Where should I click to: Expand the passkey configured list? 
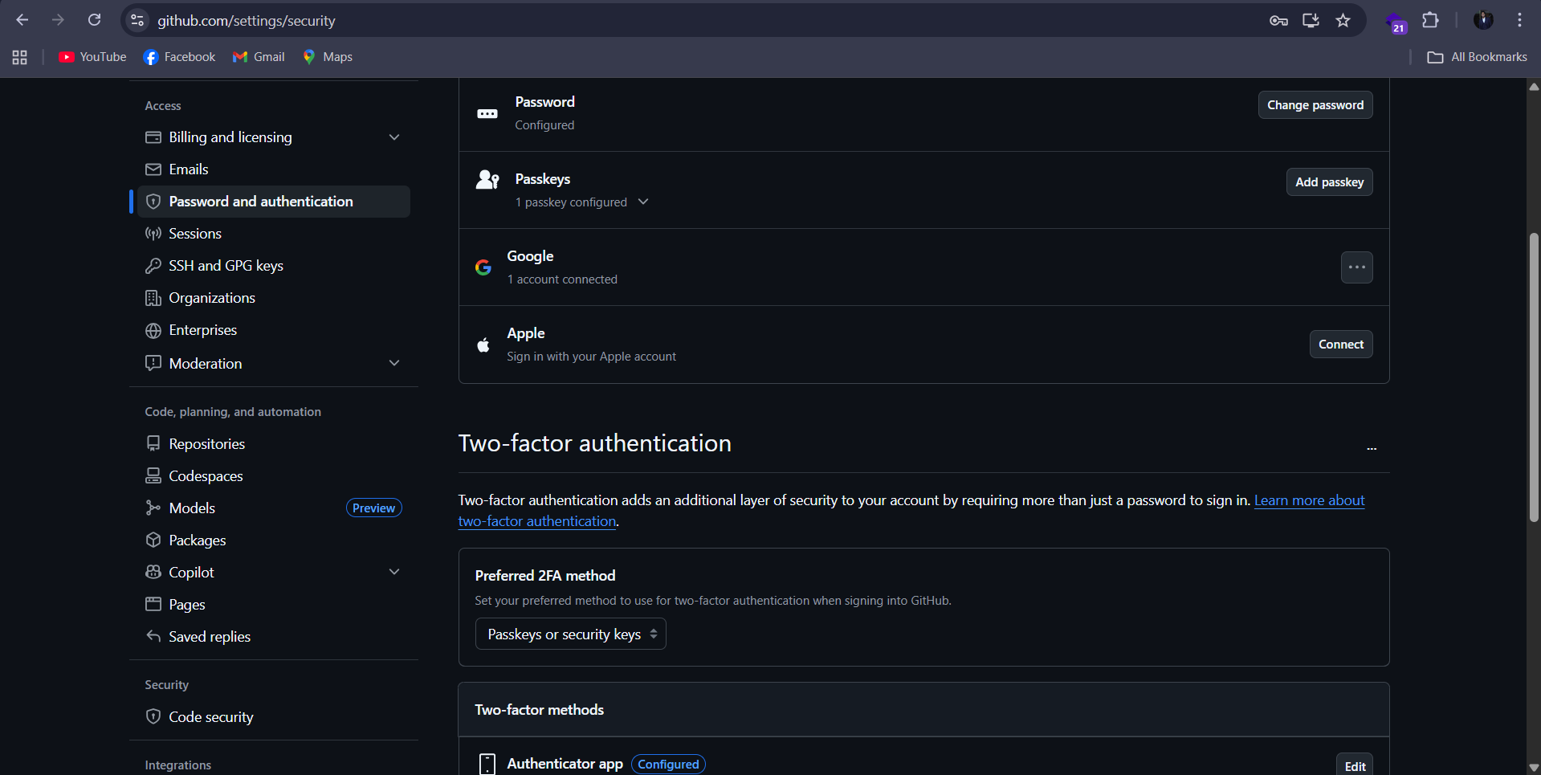coord(643,202)
